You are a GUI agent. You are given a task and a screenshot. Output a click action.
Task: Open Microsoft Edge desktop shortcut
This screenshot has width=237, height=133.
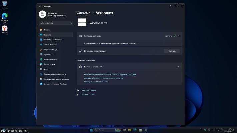(x=5, y=18)
